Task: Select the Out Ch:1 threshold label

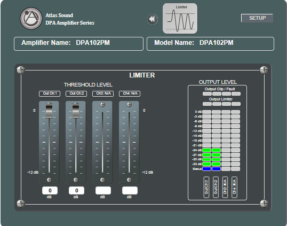Action: 50,93
